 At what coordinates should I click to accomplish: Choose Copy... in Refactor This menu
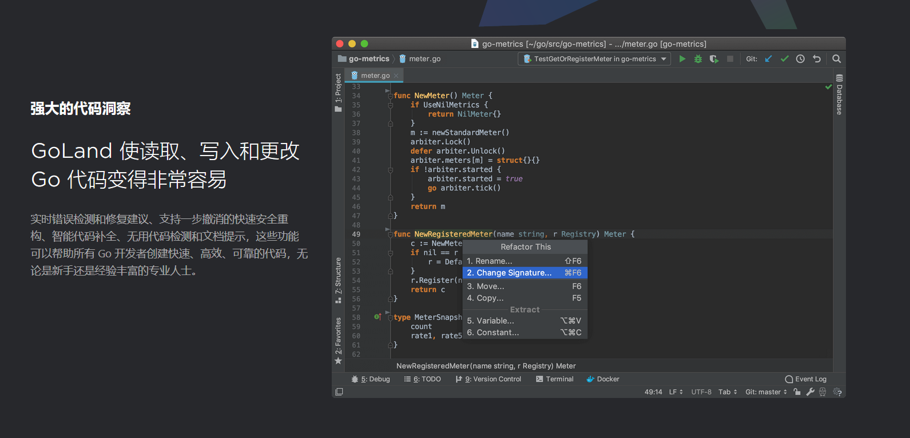(x=524, y=298)
